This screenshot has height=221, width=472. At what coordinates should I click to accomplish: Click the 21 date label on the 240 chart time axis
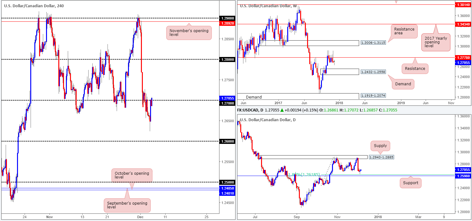pos(107,217)
